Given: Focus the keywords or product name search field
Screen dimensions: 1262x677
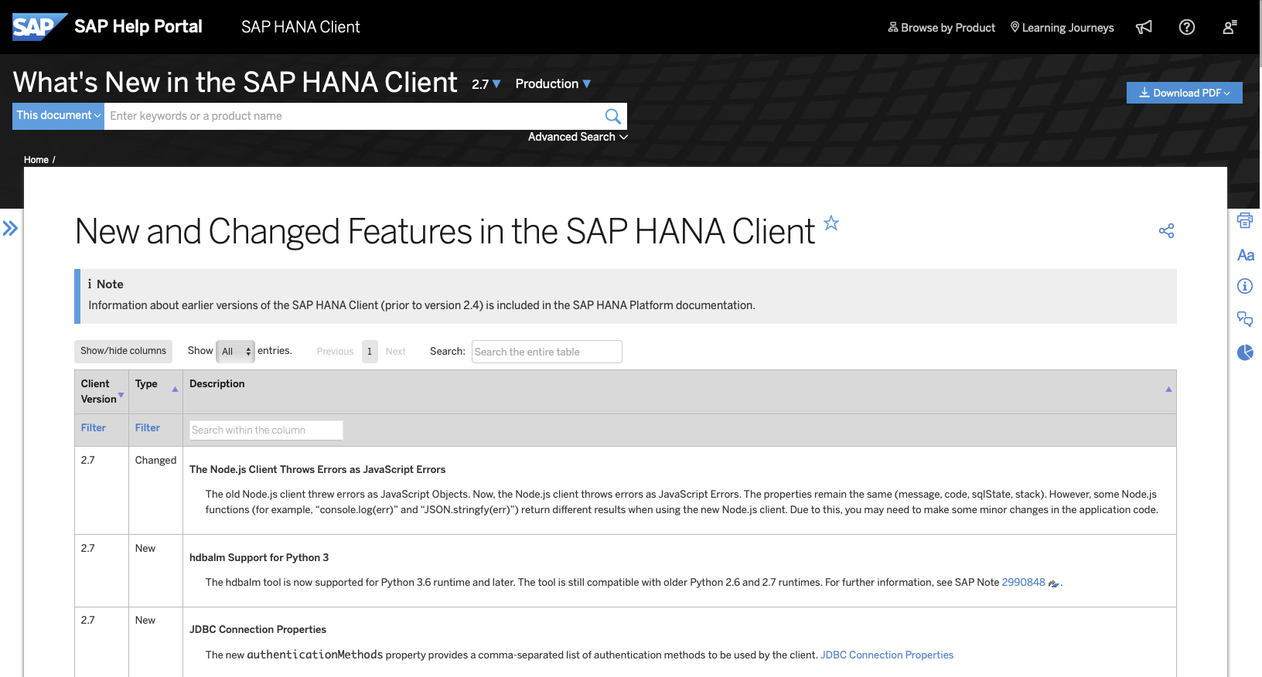Looking at the screenshot, I should click(x=354, y=116).
